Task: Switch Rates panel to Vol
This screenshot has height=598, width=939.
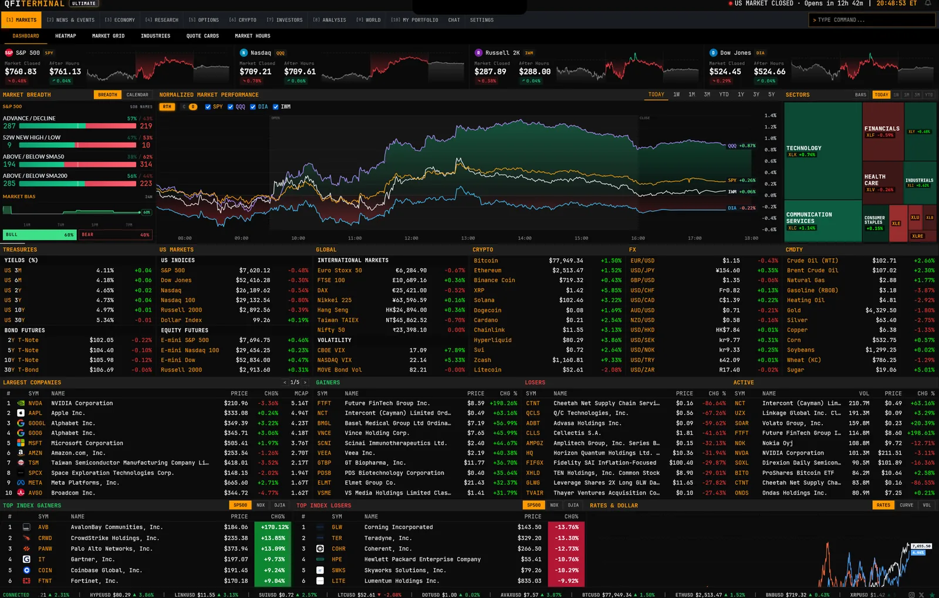Action: (927, 505)
